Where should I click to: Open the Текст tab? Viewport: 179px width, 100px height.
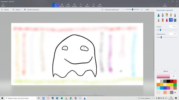(81, 5)
